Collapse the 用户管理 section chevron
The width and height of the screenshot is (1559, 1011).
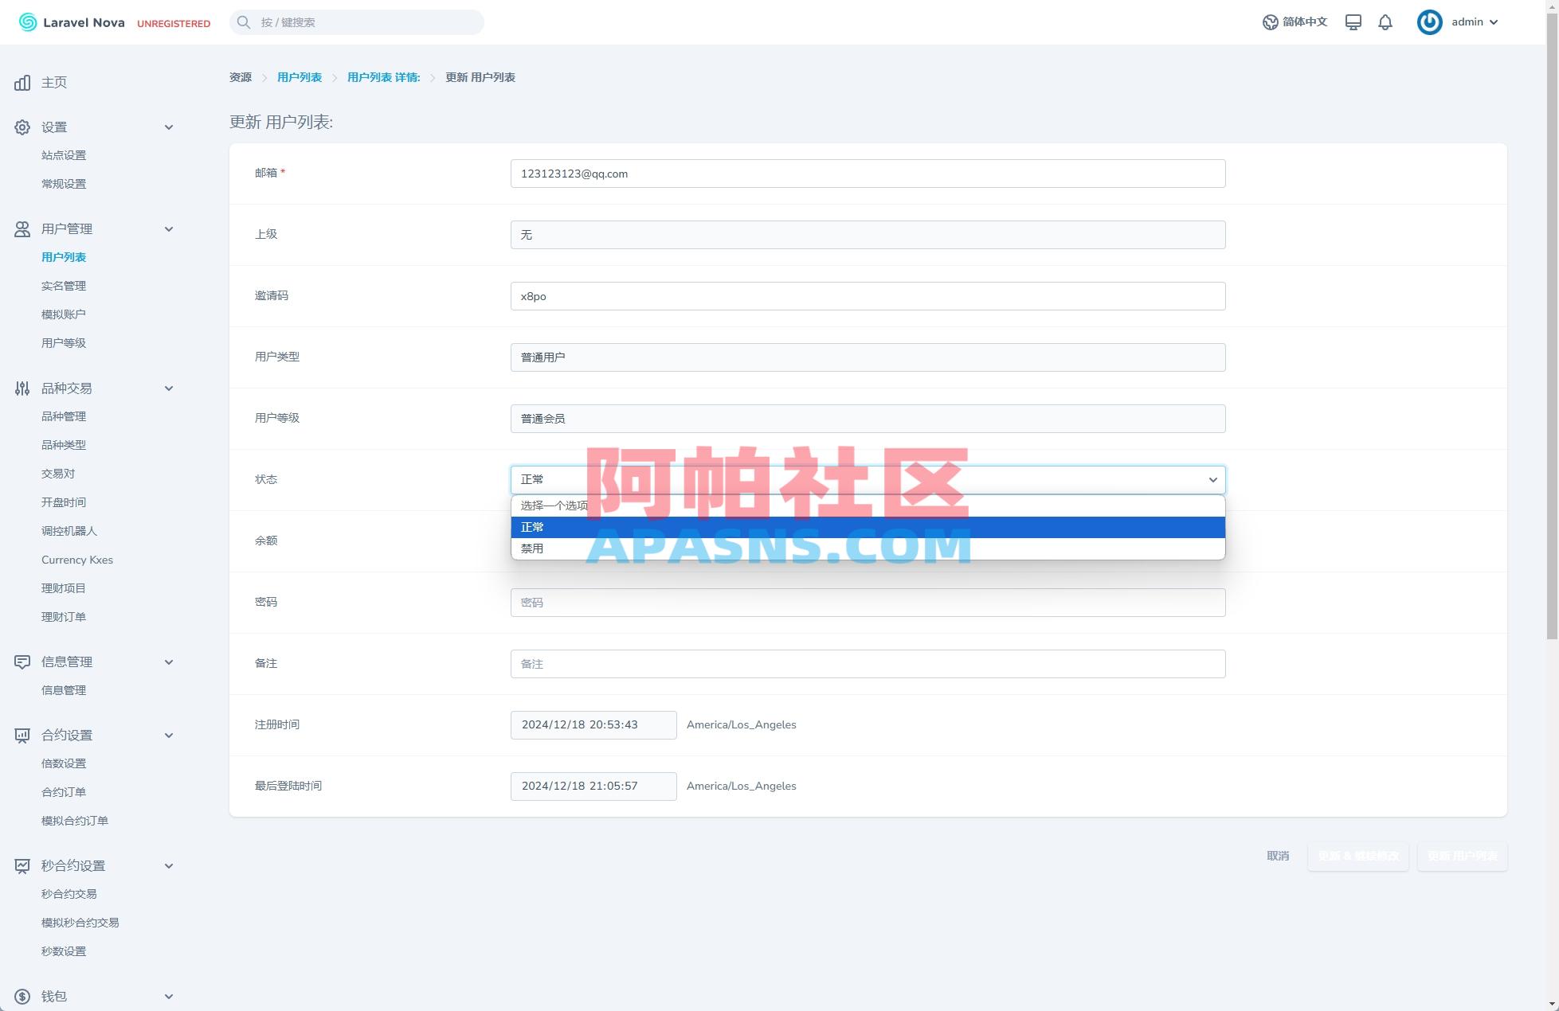coord(169,228)
